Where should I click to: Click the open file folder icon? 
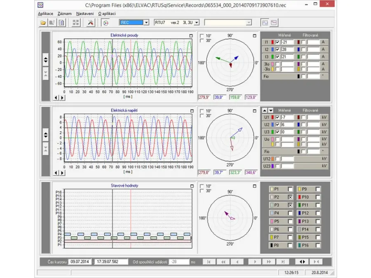point(43,23)
